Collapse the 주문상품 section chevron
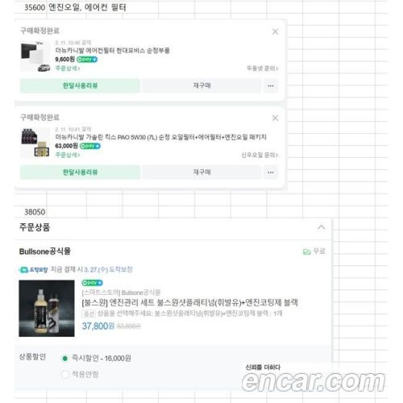This screenshot has height=403, width=403. point(321,227)
